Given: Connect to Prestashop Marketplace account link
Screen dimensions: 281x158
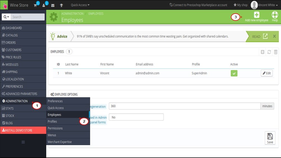Looking at the screenshot, I should (198, 5).
